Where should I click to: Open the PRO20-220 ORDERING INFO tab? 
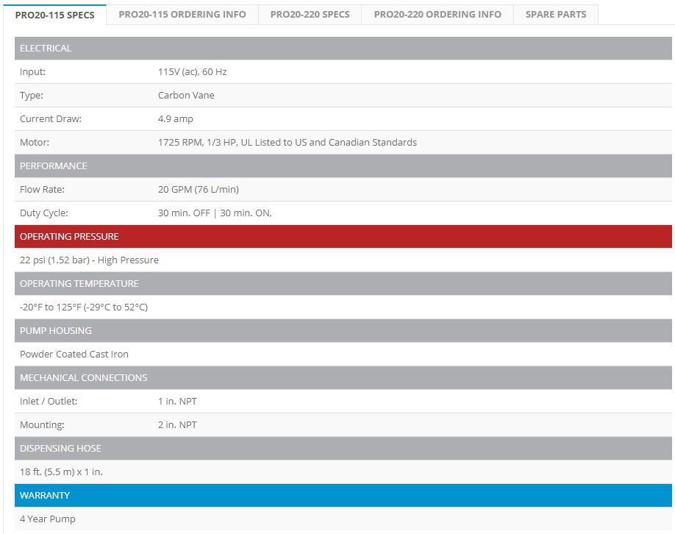coord(438,15)
